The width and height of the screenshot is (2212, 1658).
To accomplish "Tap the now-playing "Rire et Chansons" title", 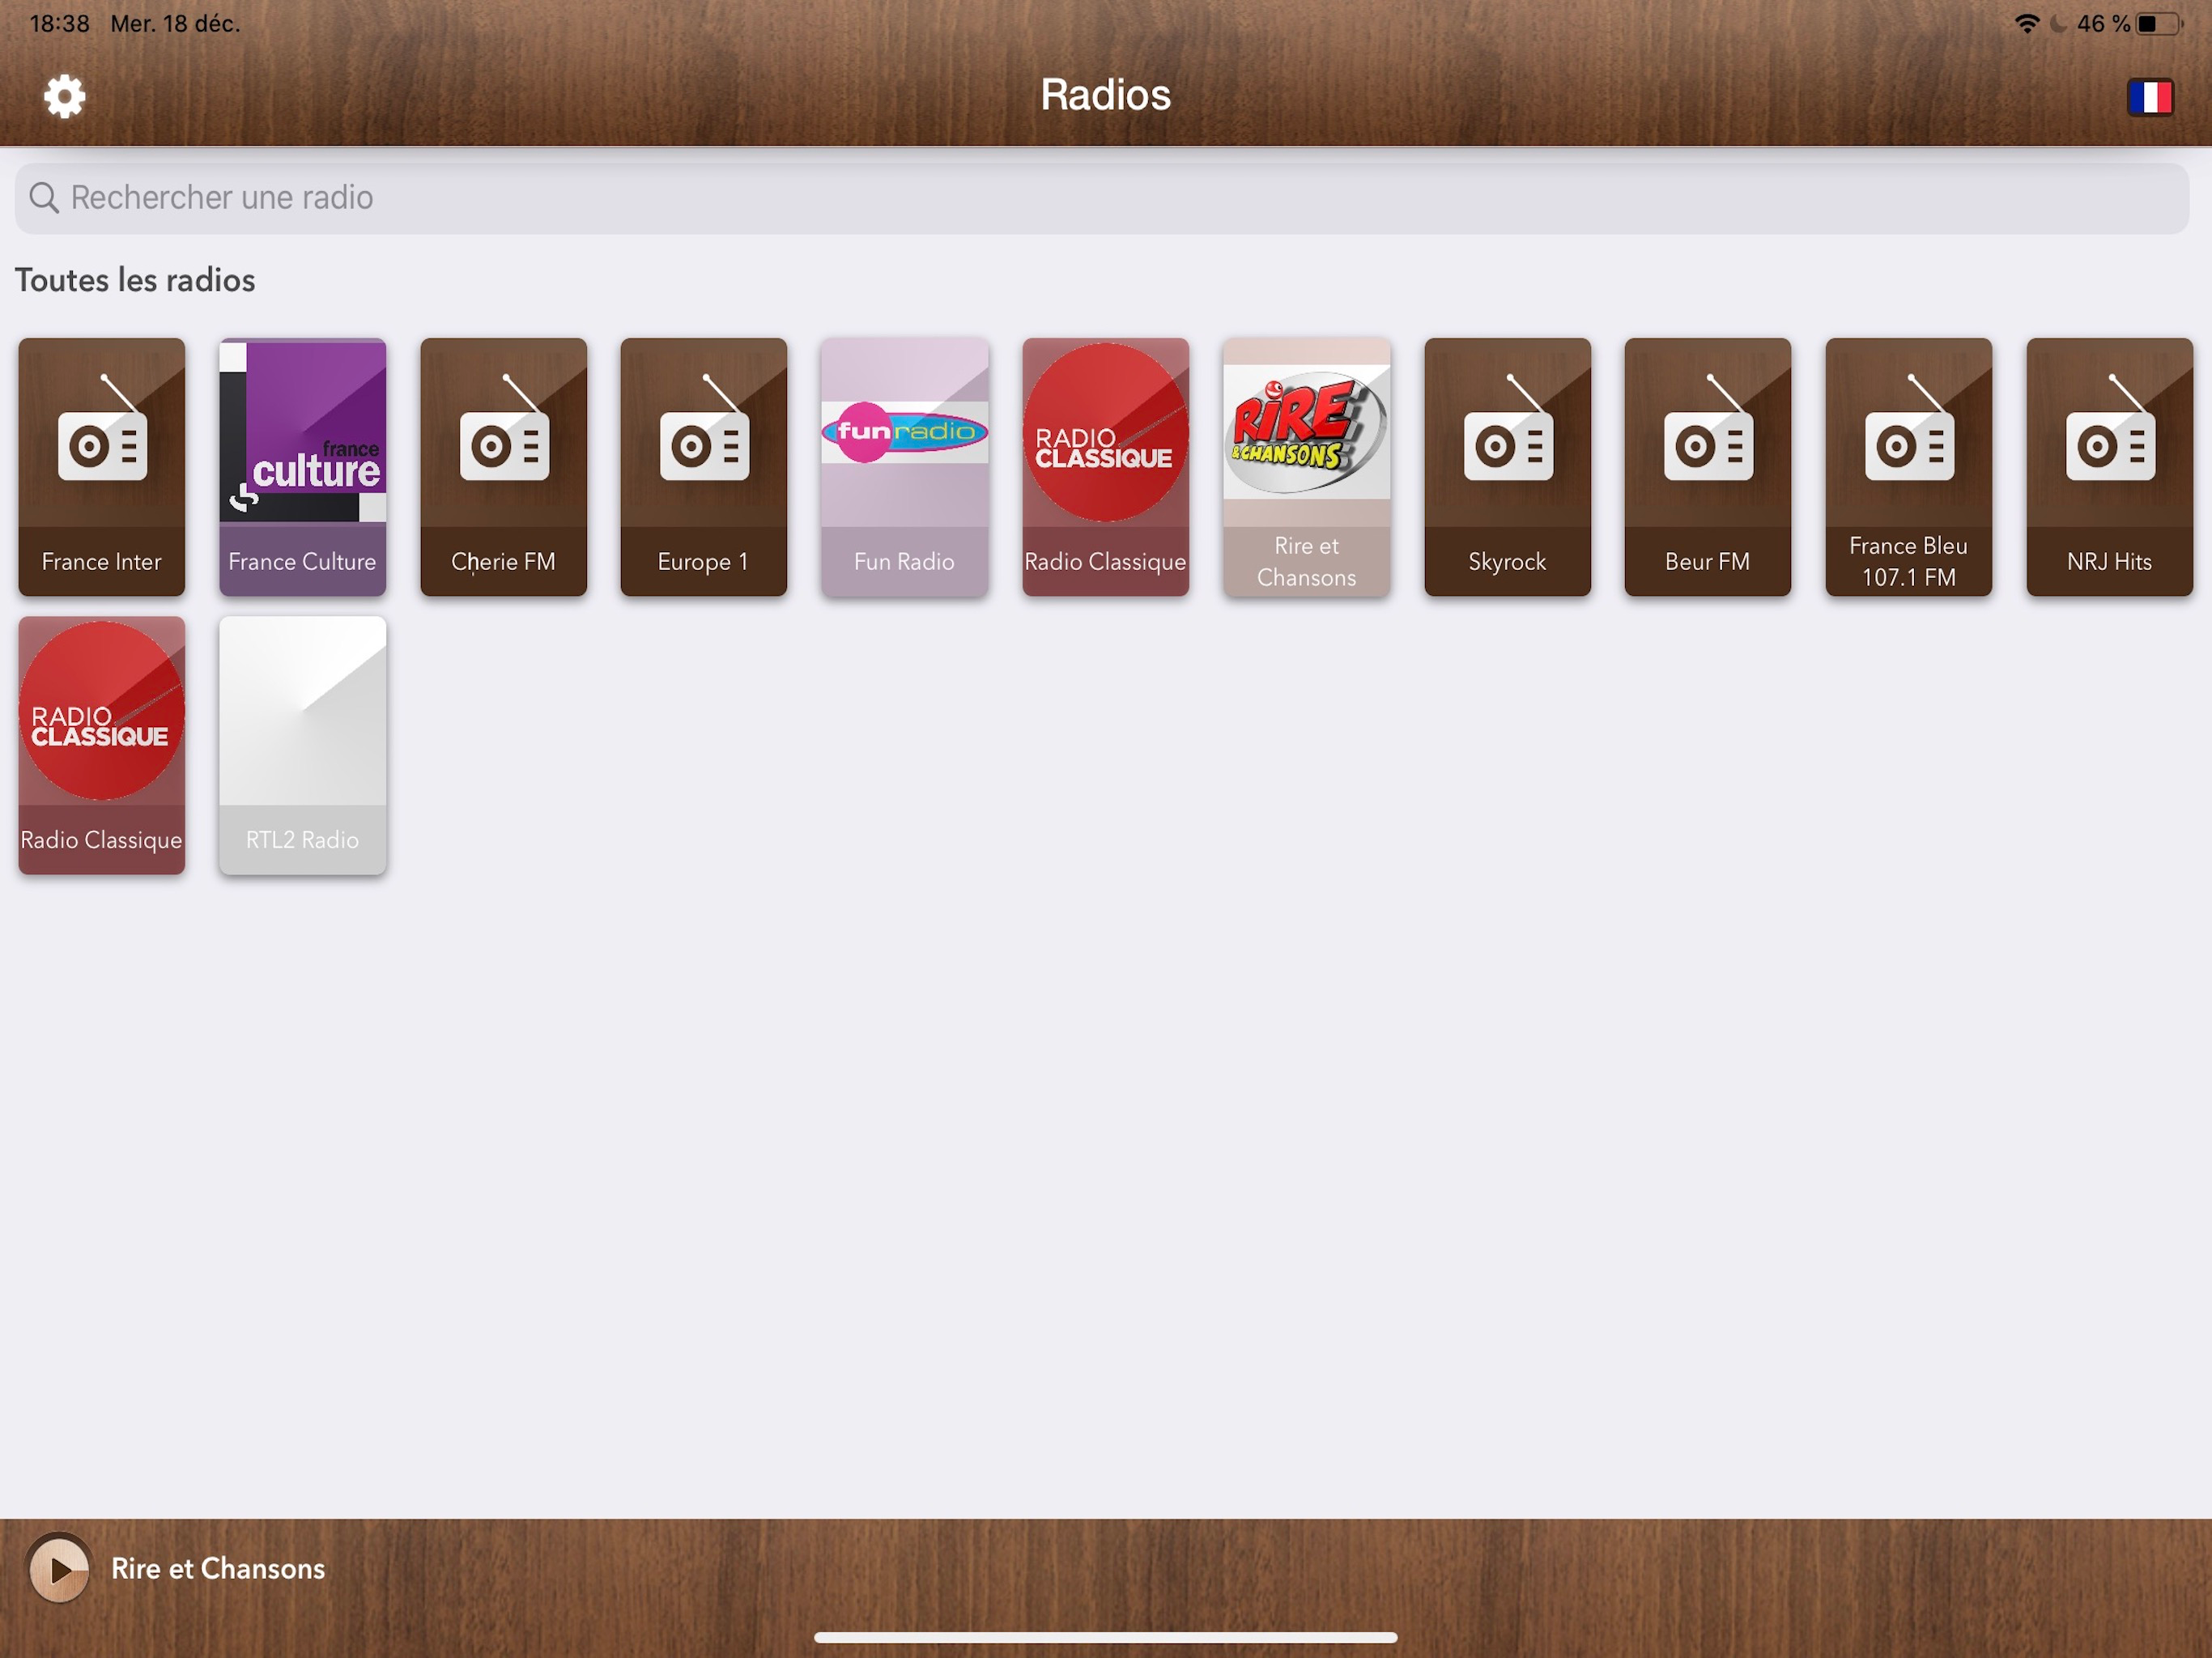I will 218,1568.
